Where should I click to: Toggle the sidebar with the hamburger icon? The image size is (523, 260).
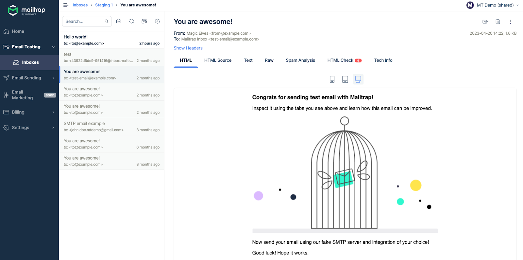[66, 5]
